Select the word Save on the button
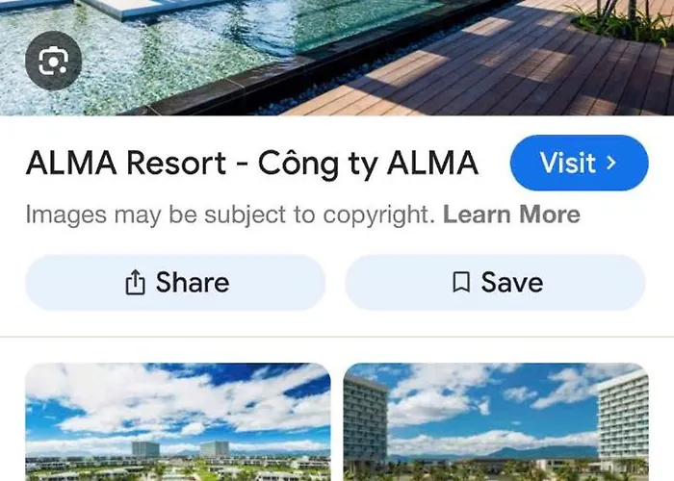The width and height of the screenshot is (674, 481). click(x=512, y=282)
